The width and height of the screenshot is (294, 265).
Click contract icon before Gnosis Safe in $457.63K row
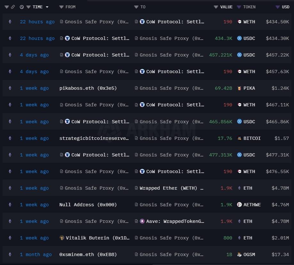pyautogui.click(x=61, y=72)
